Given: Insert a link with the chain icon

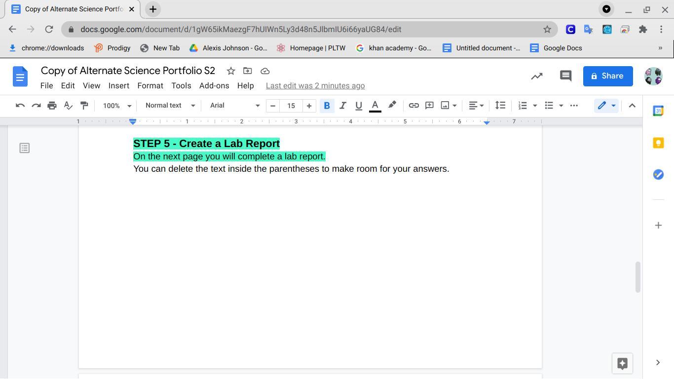Looking at the screenshot, I should click(x=413, y=105).
